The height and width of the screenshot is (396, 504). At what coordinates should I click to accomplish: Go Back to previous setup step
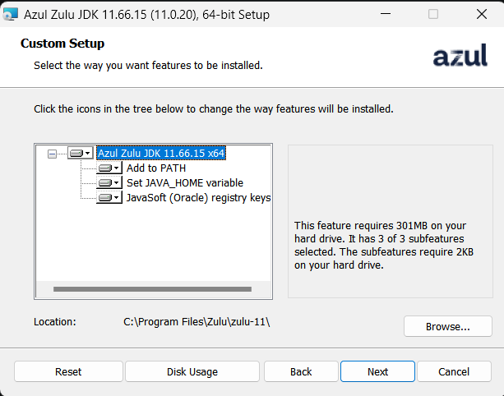(x=301, y=371)
